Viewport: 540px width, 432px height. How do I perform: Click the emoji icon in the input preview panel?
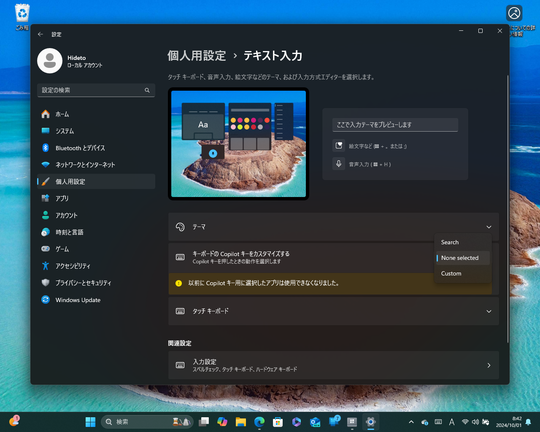[x=338, y=145]
